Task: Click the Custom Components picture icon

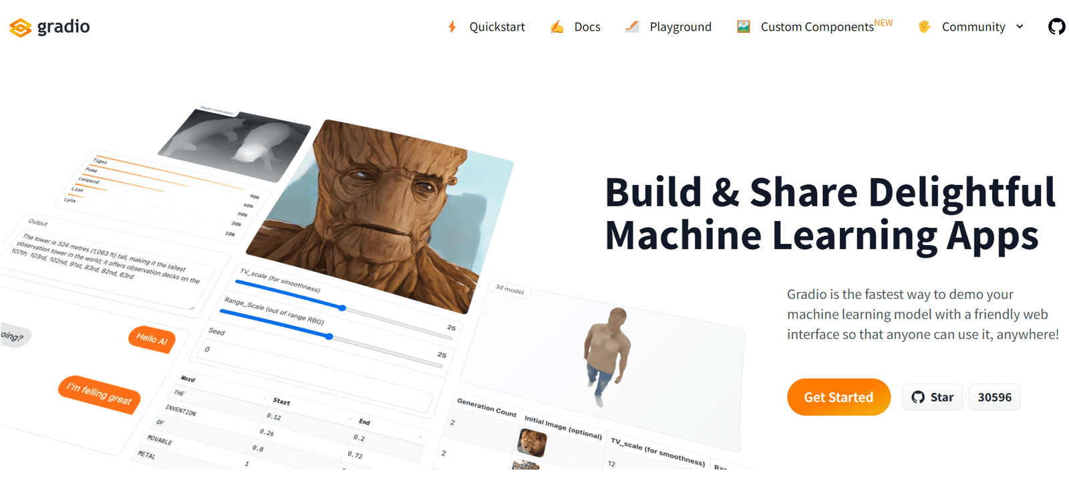Action: point(743,27)
